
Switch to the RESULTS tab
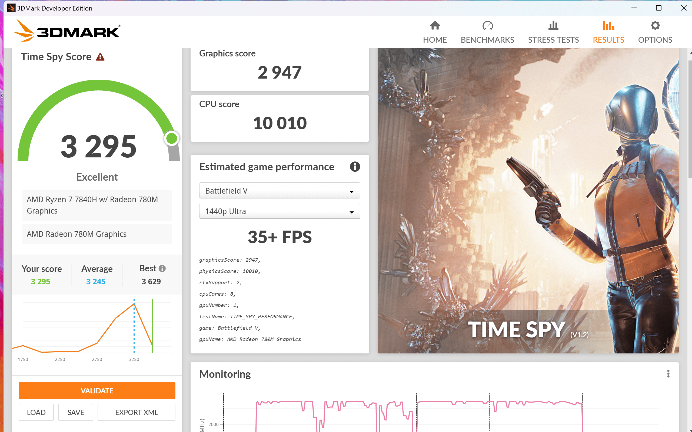tap(608, 40)
